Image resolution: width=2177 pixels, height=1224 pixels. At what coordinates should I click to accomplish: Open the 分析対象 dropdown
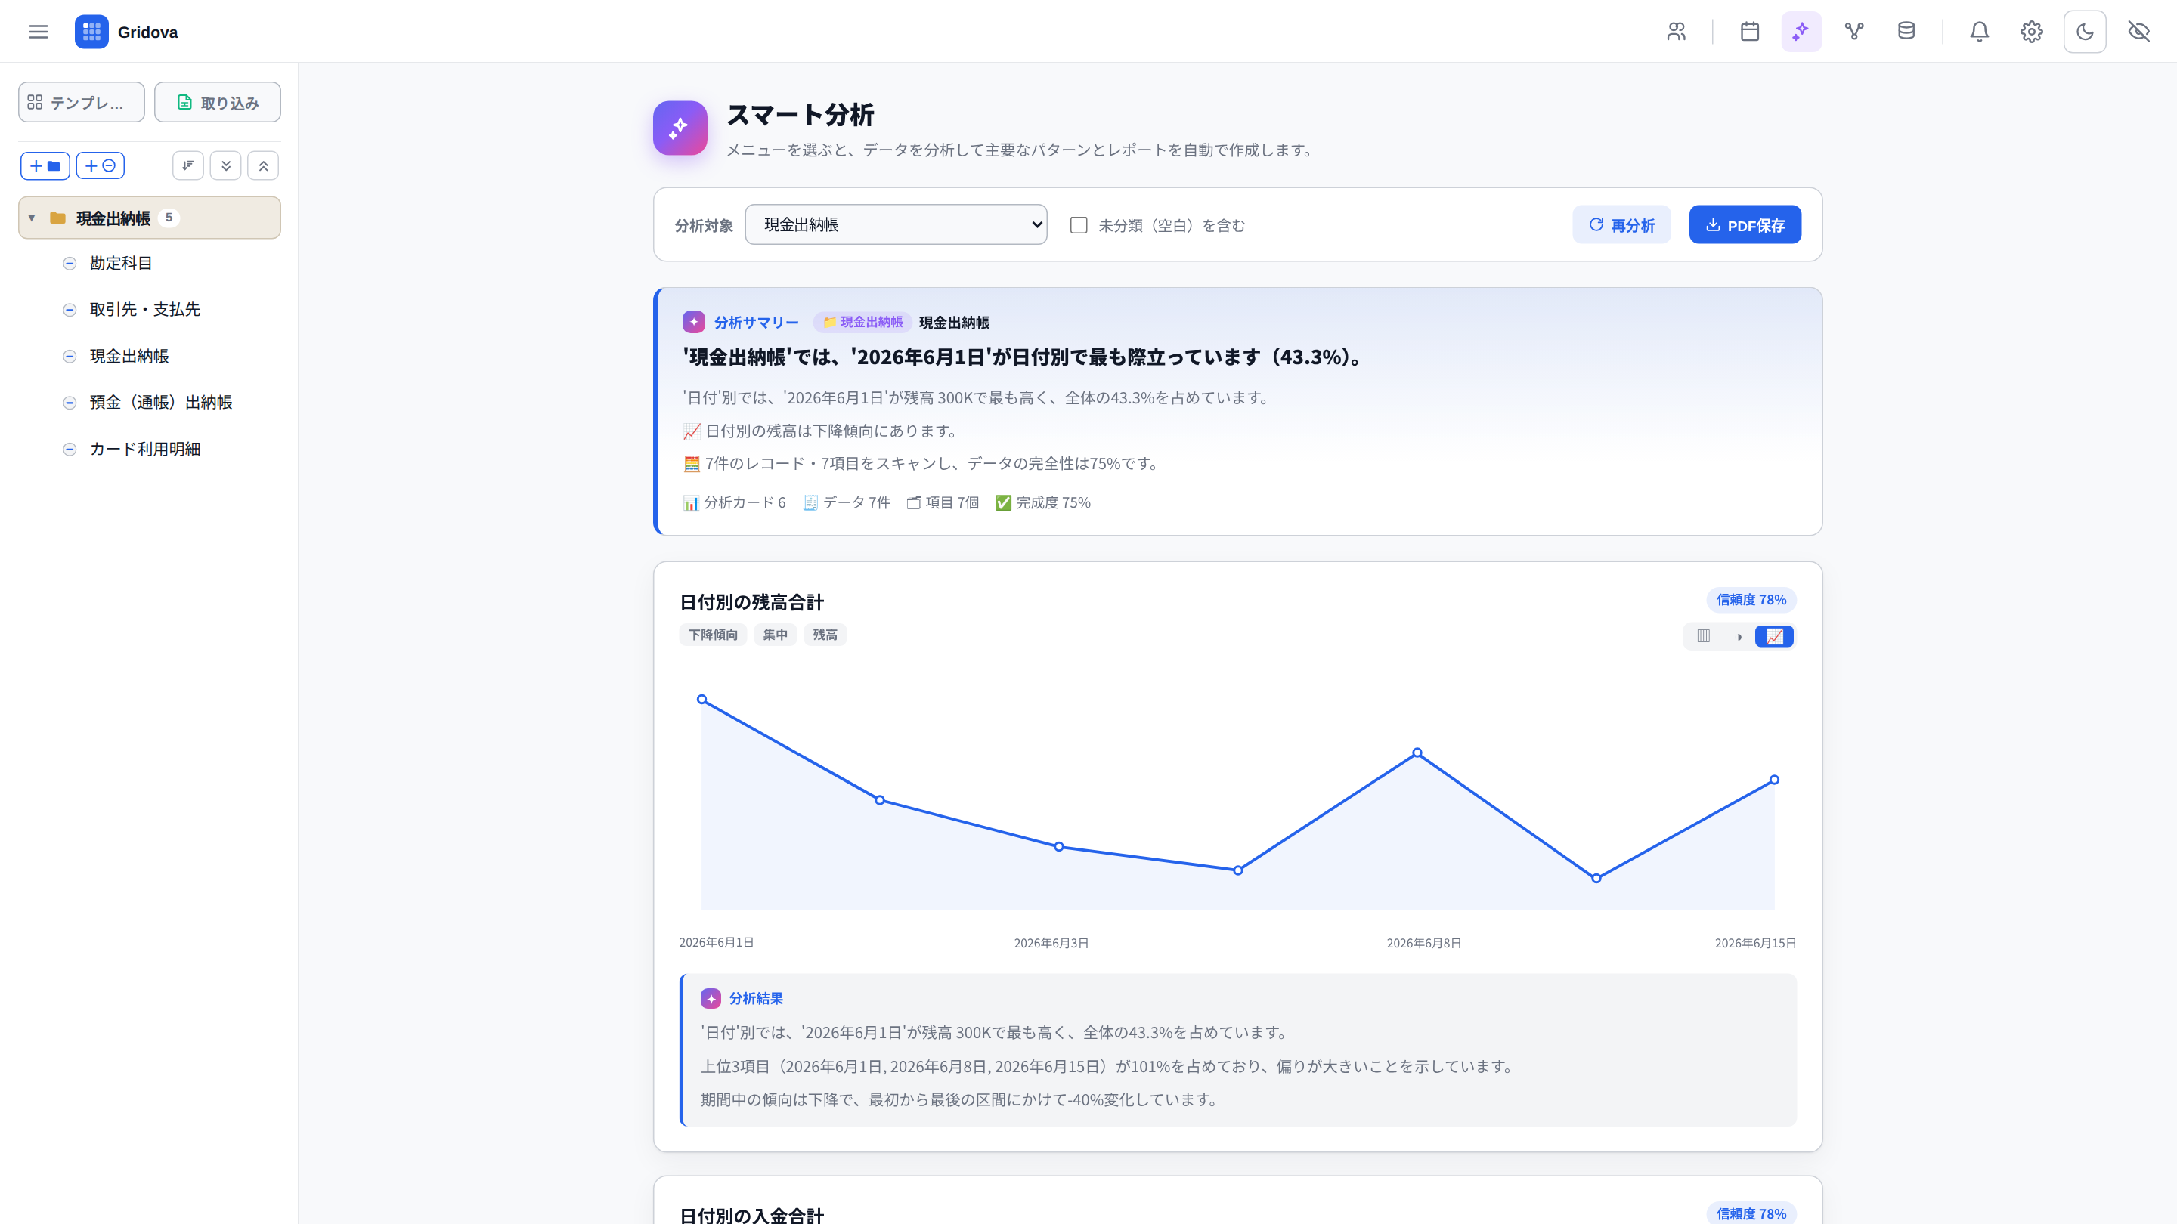point(896,224)
